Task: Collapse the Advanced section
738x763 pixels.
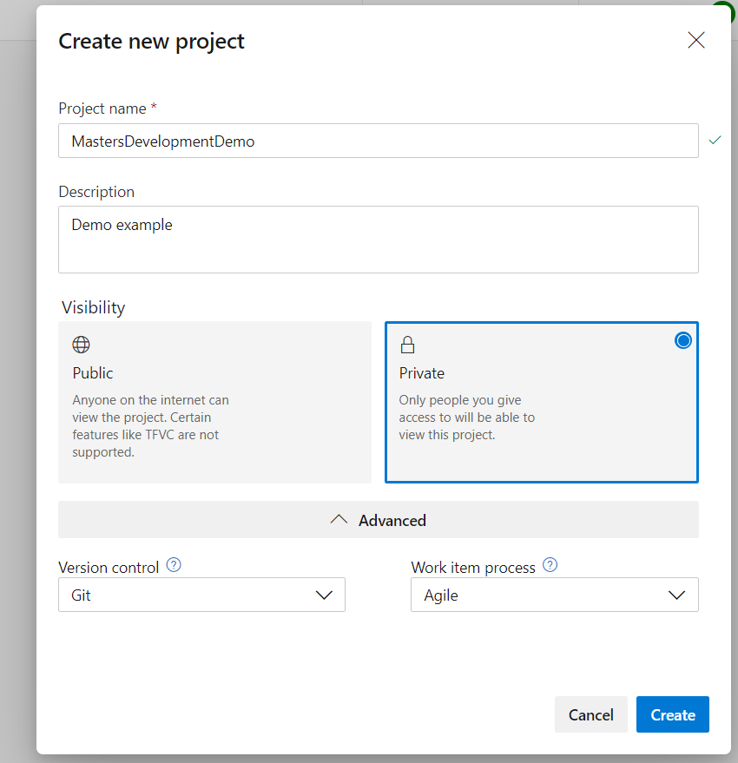Action: point(378,519)
